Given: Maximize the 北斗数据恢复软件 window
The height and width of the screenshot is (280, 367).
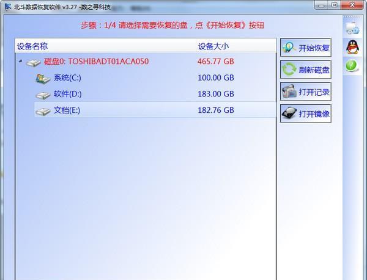Looking at the screenshot, I should tap(335, 5).
